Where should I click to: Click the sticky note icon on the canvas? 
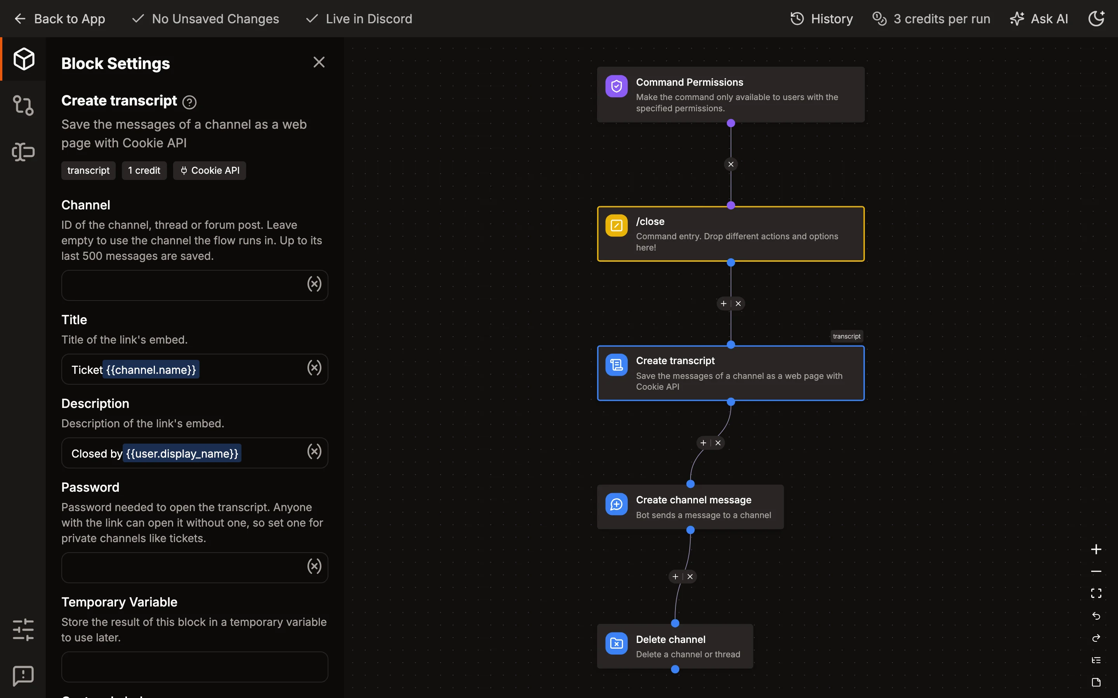tap(1096, 682)
